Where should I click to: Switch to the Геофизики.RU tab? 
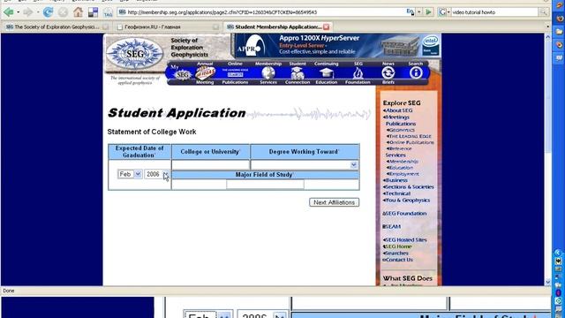pyautogui.click(x=168, y=27)
